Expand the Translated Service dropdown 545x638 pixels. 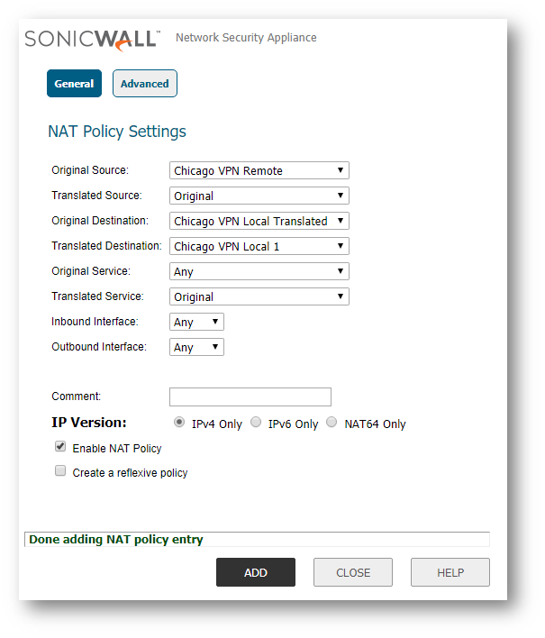point(259,296)
